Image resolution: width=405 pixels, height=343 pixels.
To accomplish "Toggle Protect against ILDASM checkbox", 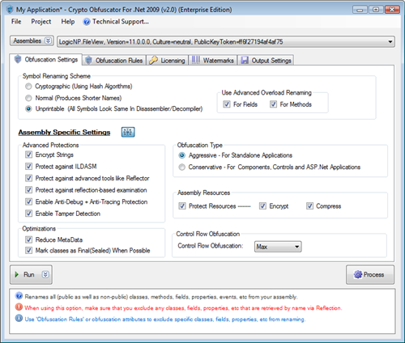I will tap(28, 167).
